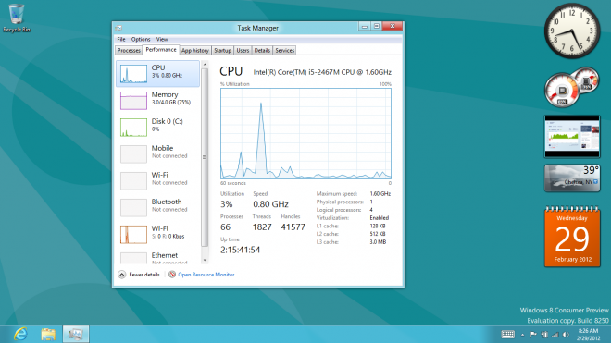
Task: Click the threads count 1827
Action: point(262,227)
